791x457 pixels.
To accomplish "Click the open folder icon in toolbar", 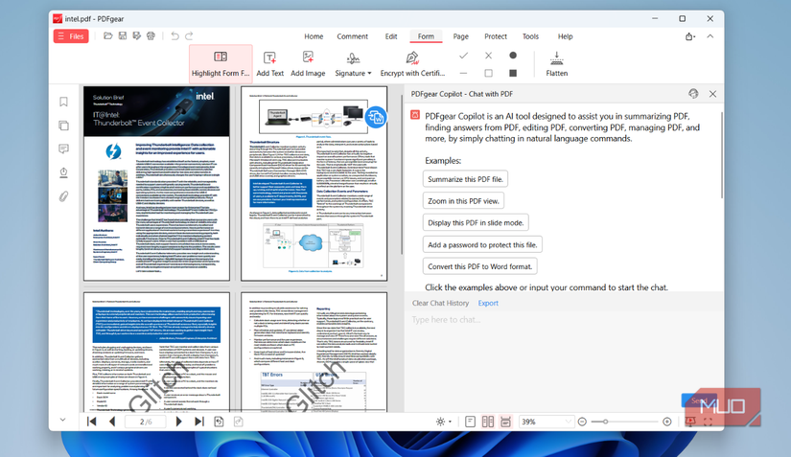I will (x=108, y=35).
